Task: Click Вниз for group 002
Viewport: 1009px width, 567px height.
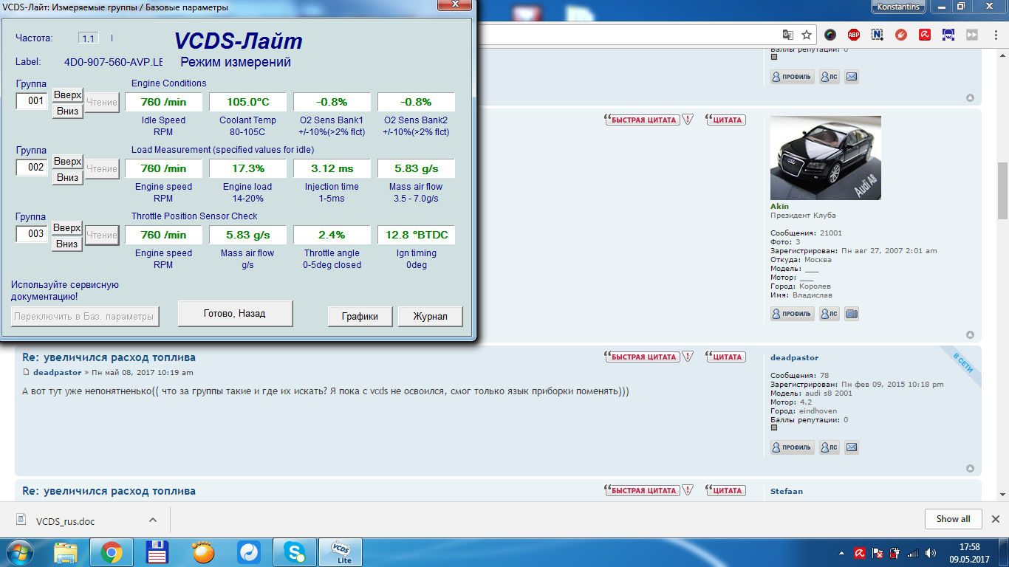Action: (67, 177)
